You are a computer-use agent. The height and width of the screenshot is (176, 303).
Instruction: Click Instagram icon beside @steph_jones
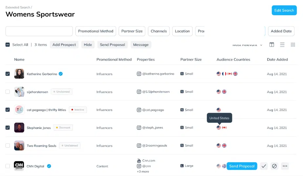point(139,128)
